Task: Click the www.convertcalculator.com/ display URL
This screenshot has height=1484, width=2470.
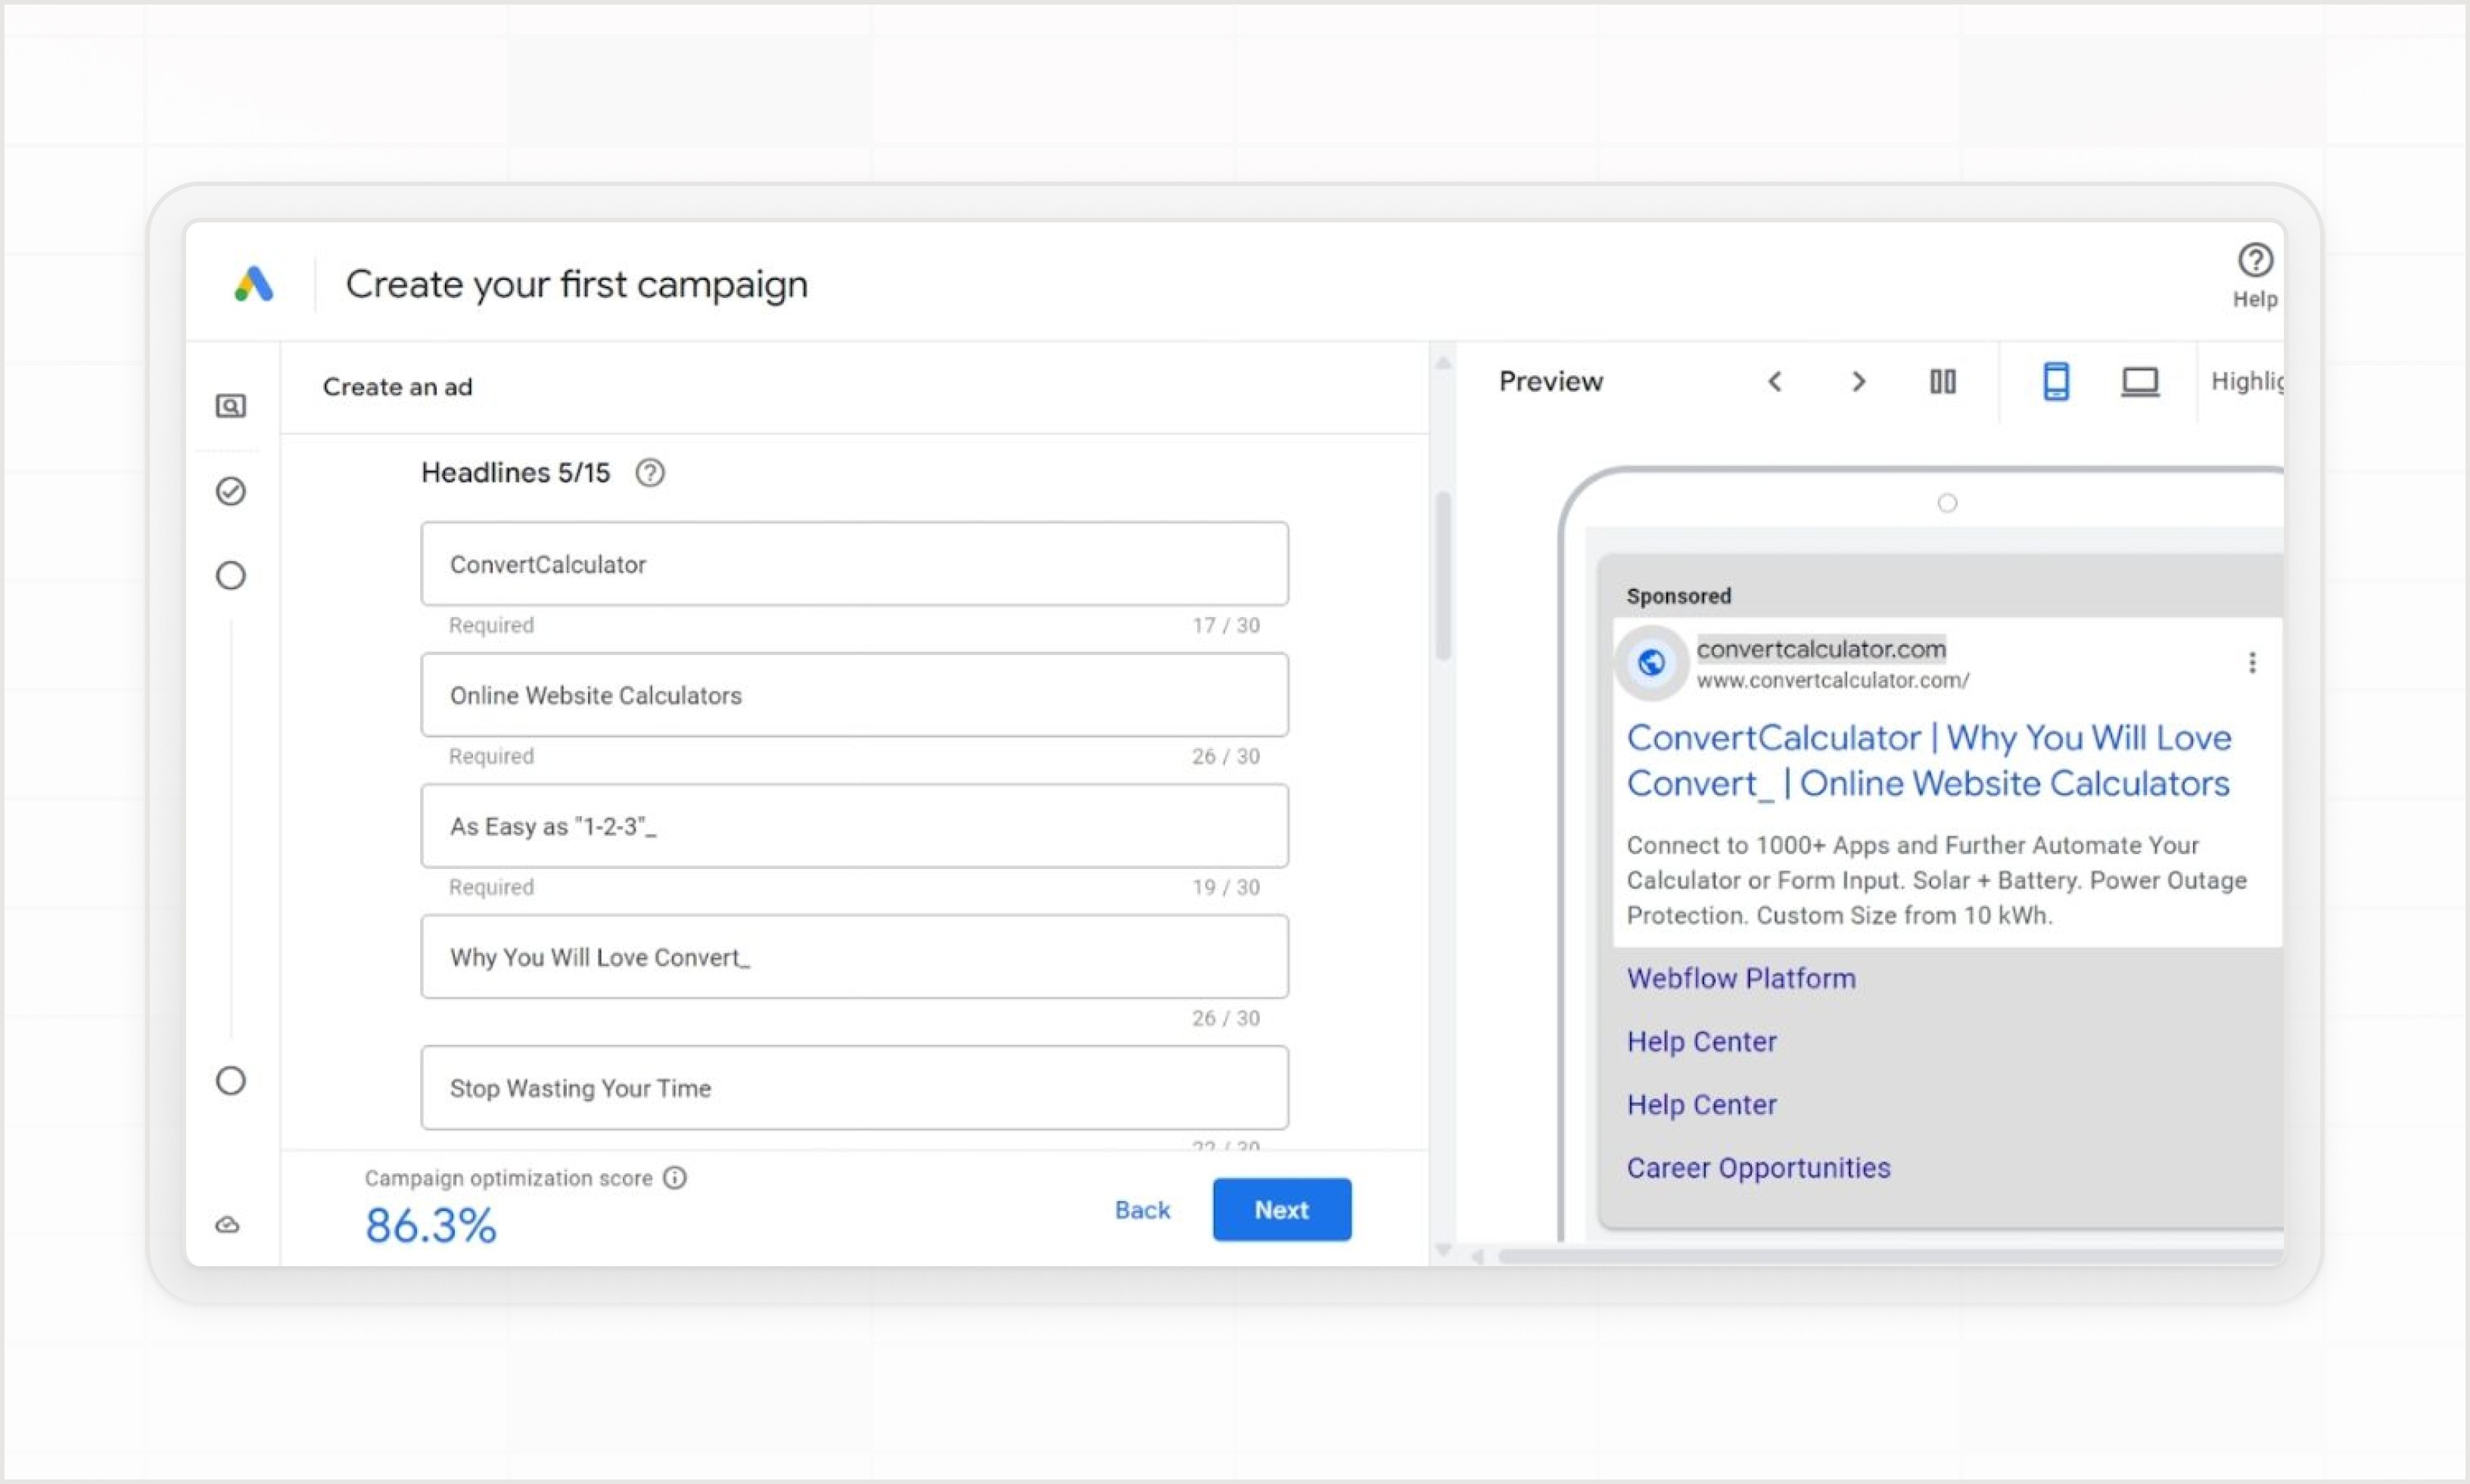Action: (x=1833, y=680)
